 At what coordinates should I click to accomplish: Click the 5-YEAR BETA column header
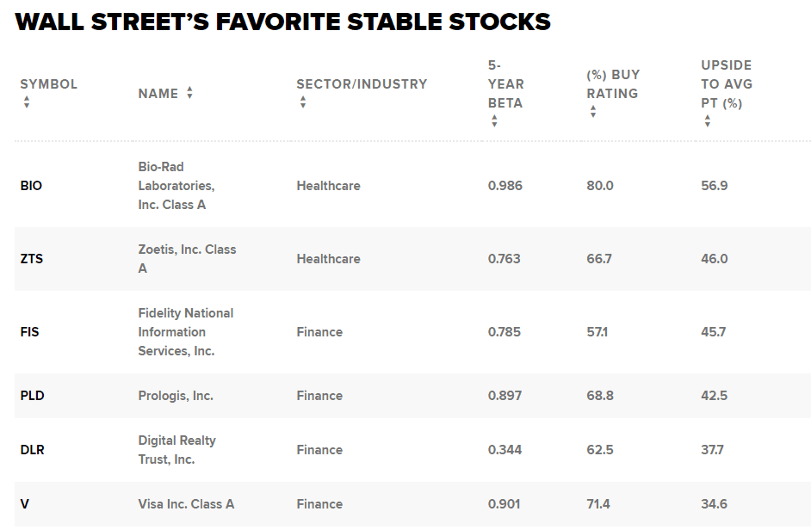click(505, 84)
